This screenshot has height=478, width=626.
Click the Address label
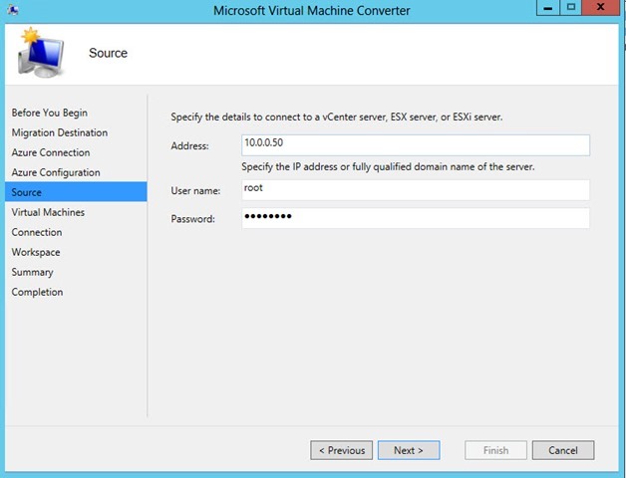(x=190, y=146)
